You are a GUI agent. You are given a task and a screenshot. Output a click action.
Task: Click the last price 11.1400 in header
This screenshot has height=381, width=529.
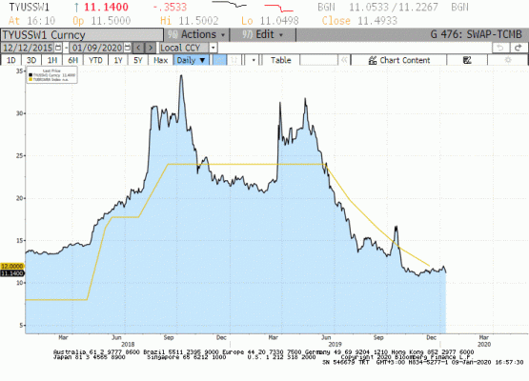[x=106, y=7]
